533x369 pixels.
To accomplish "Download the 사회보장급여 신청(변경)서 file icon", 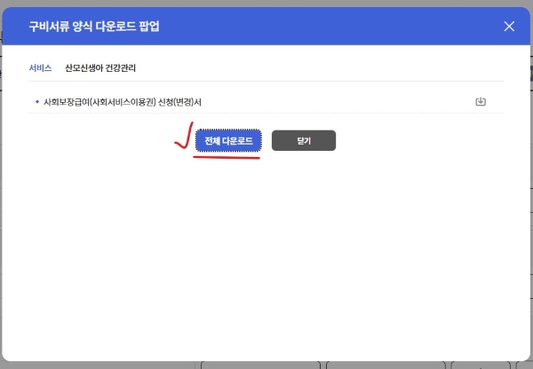I will [481, 101].
